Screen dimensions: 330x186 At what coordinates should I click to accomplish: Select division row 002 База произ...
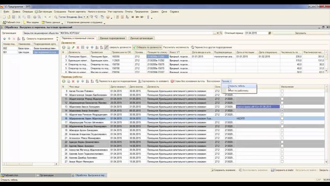pyautogui.click(x=30, y=48)
